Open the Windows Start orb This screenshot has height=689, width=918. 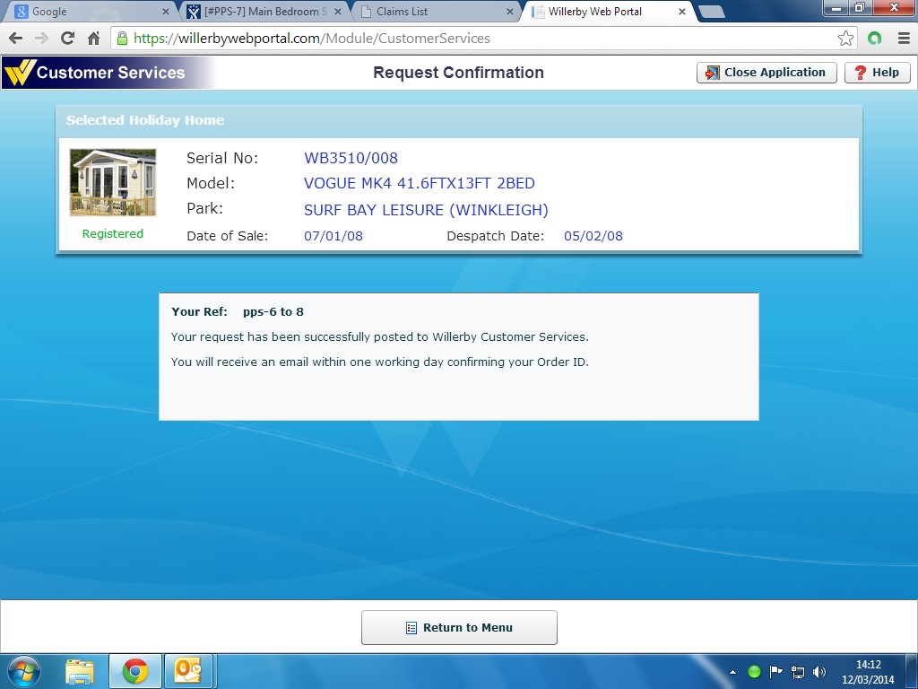(x=24, y=671)
